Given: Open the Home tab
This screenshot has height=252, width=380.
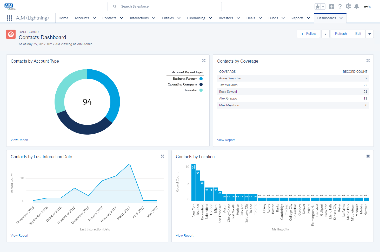Looking at the screenshot, I should tap(63, 18).
